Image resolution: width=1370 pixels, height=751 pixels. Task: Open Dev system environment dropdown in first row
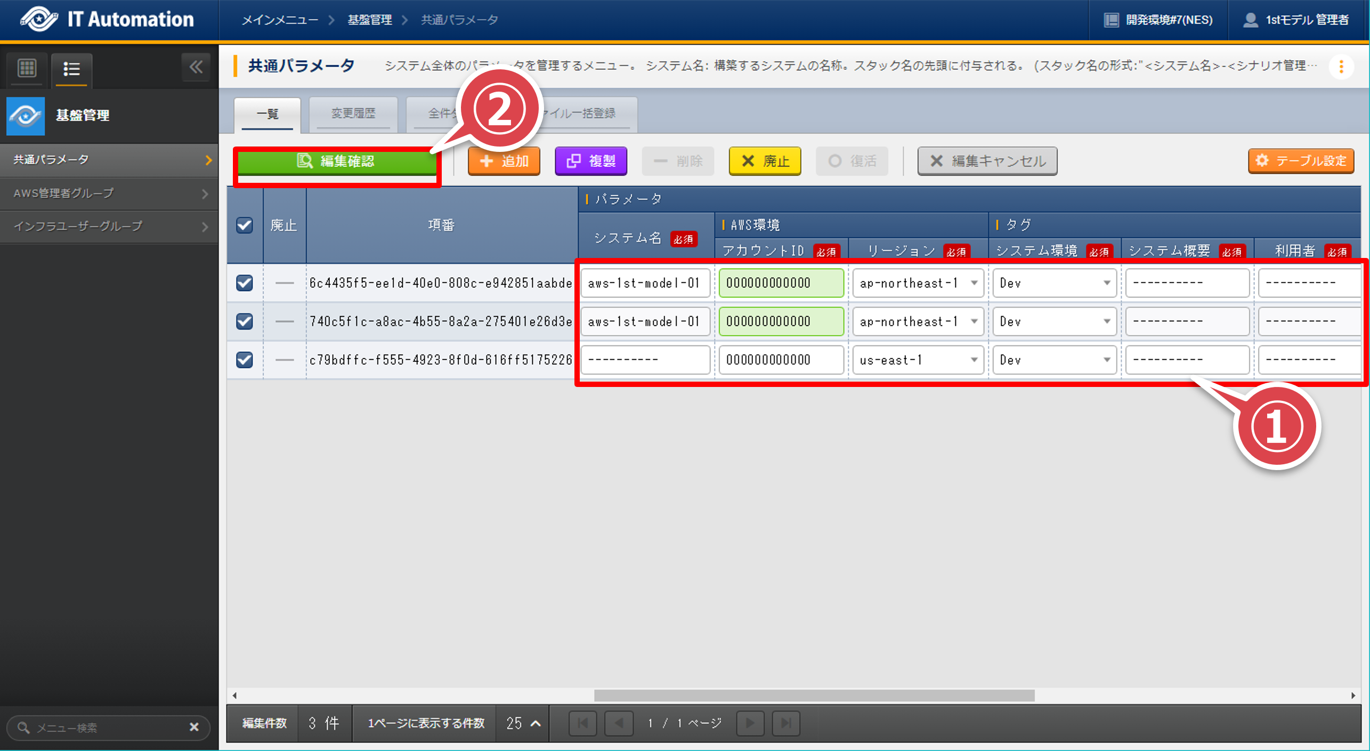(1053, 283)
